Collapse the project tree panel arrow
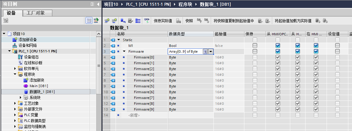 click(x=98, y=4)
